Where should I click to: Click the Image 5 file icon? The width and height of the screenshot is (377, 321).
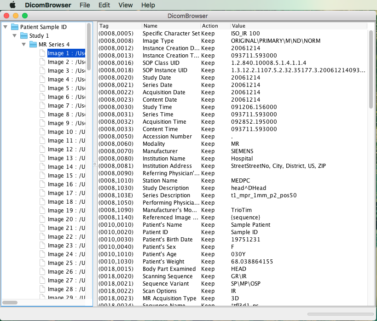coord(42,88)
